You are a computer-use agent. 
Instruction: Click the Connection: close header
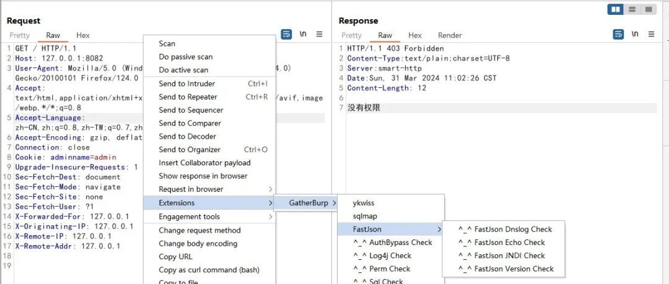[53, 147]
